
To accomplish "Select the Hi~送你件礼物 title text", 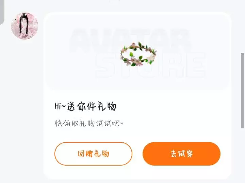I will click(x=85, y=106).
